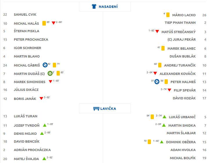The height and width of the screenshot is (163, 209).
Task: Click the blue jersey icon beside Nasadení
Action: click(x=94, y=6)
